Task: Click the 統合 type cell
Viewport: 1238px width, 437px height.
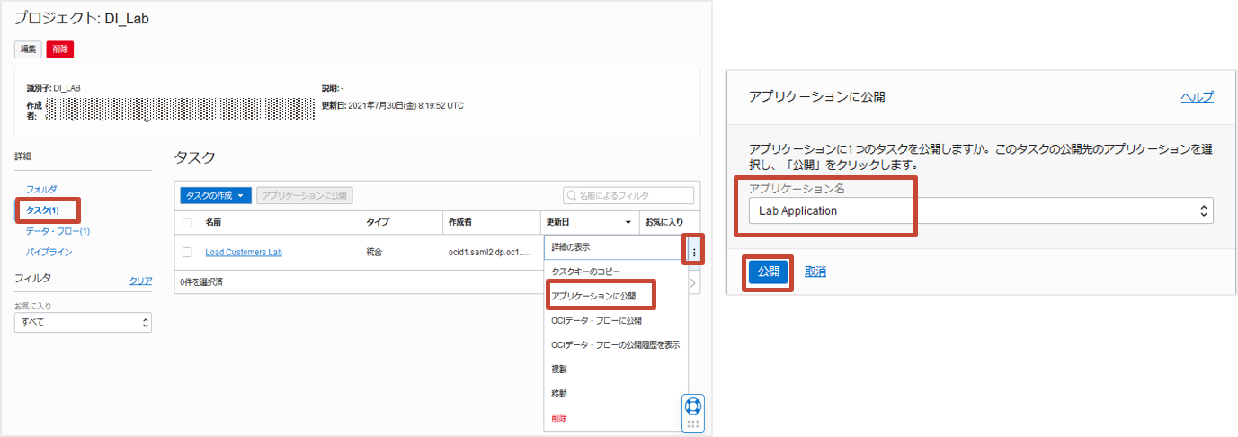Action: 375,253
